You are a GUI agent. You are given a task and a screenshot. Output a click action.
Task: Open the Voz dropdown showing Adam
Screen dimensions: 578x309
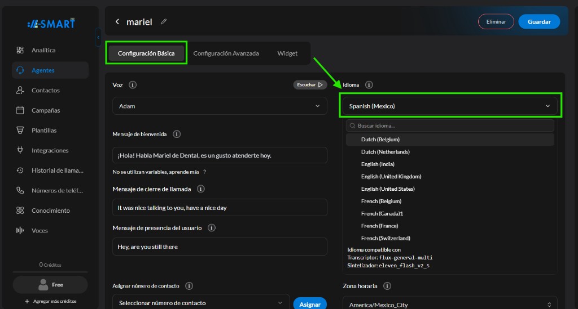(x=220, y=106)
